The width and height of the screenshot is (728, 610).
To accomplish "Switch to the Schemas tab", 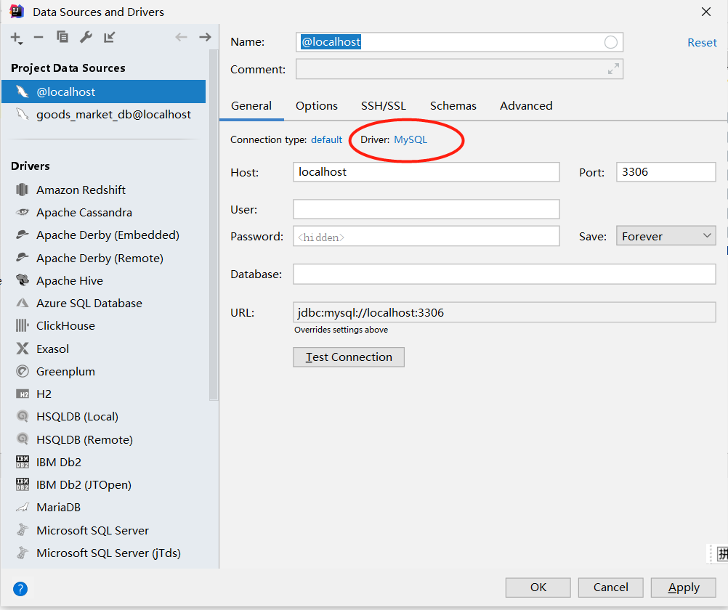I will click(453, 106).
